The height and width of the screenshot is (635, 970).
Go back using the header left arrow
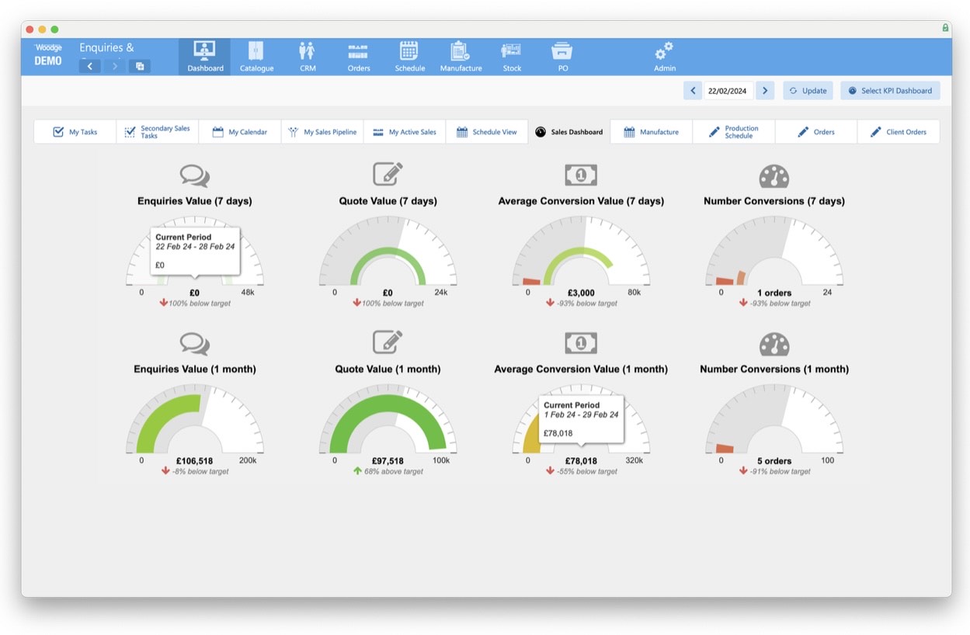click(x=90, y=67)
